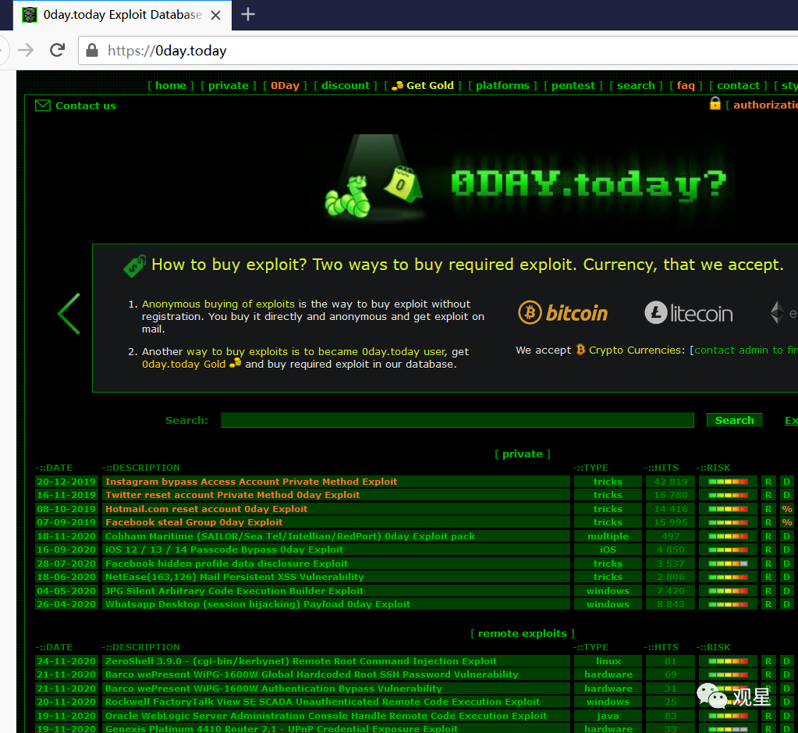Screen dimensions: 798x733
Task: Click risk level bar for Instagram row
Action: (x=729, y=482)
